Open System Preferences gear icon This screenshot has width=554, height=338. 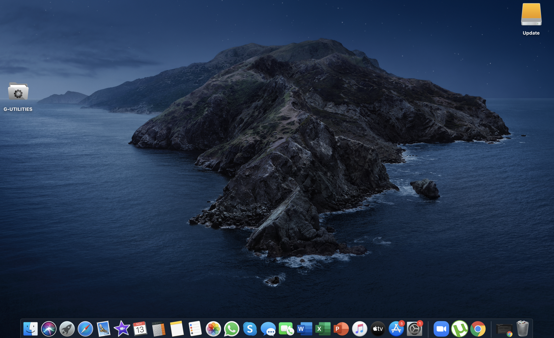414,329
